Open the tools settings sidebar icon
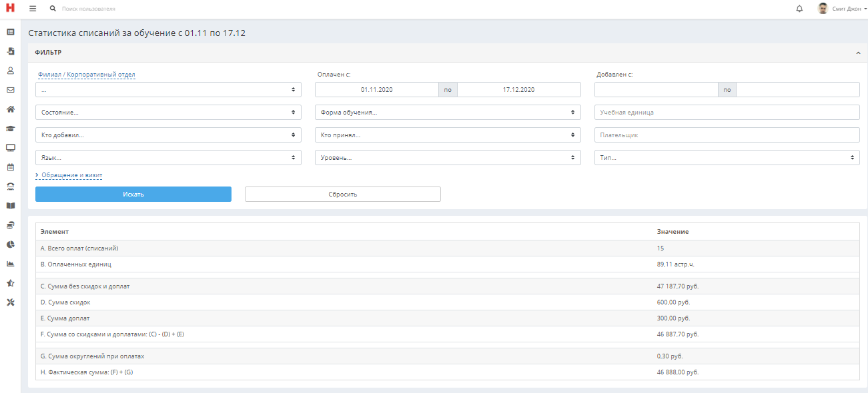 pyautogui.click(x=11, y=302)
